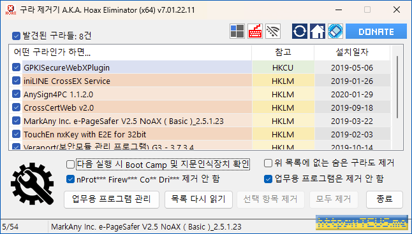The height and width of the screenshot is (234, 412).
Task: Uncheck the MarkAny e-PageSafer checkbox
Action: [16, 121]
